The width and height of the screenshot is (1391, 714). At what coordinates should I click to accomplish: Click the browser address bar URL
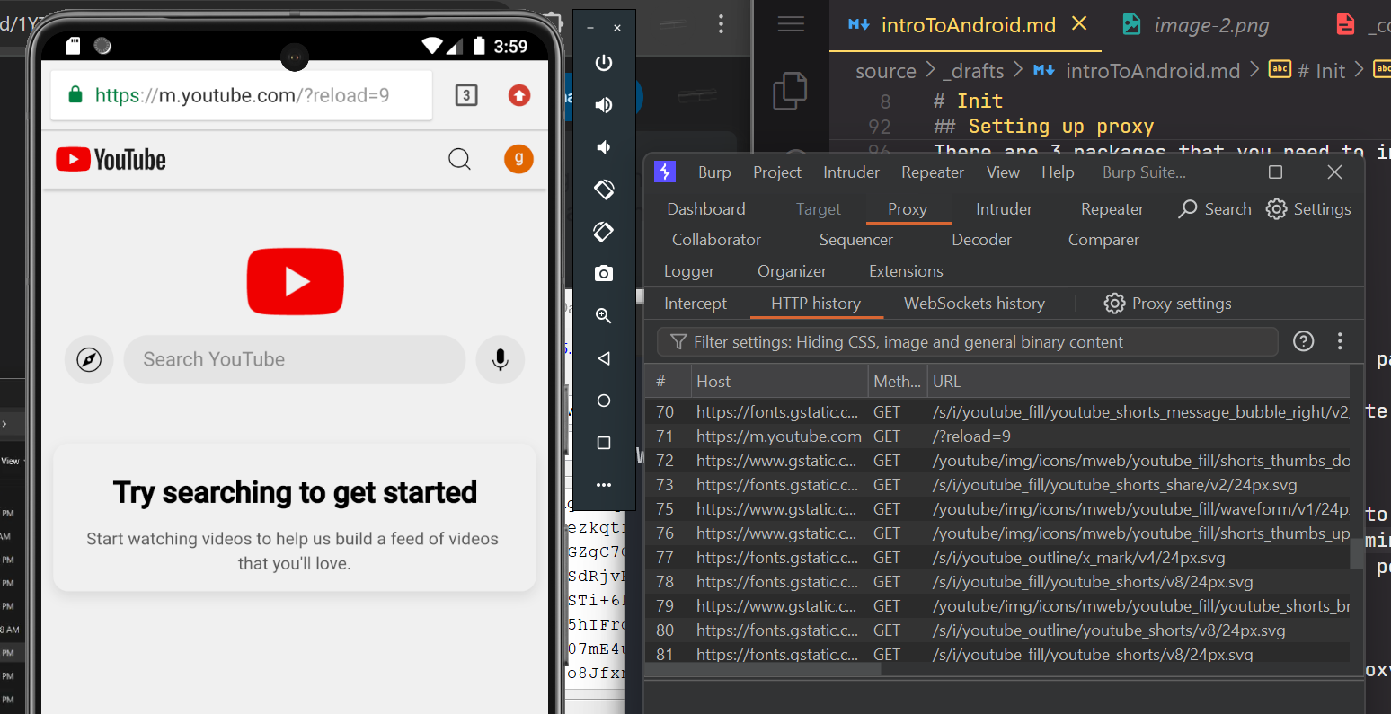tap(243, 95)
